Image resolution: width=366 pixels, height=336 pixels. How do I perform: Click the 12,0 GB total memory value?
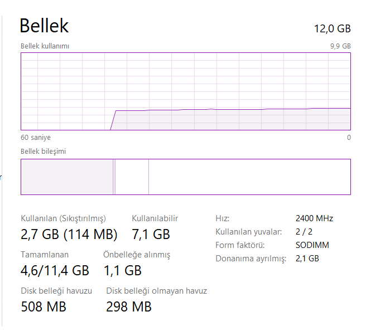(x=333, y=29)
